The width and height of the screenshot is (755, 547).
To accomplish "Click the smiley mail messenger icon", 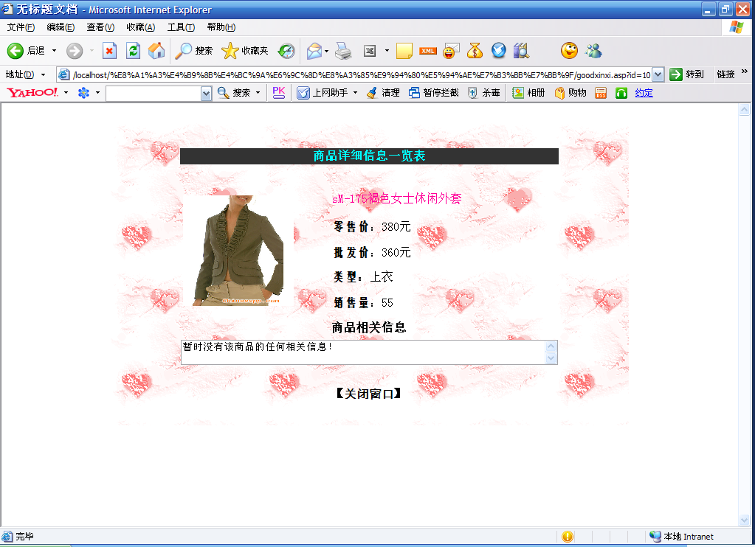I will 451,51.
